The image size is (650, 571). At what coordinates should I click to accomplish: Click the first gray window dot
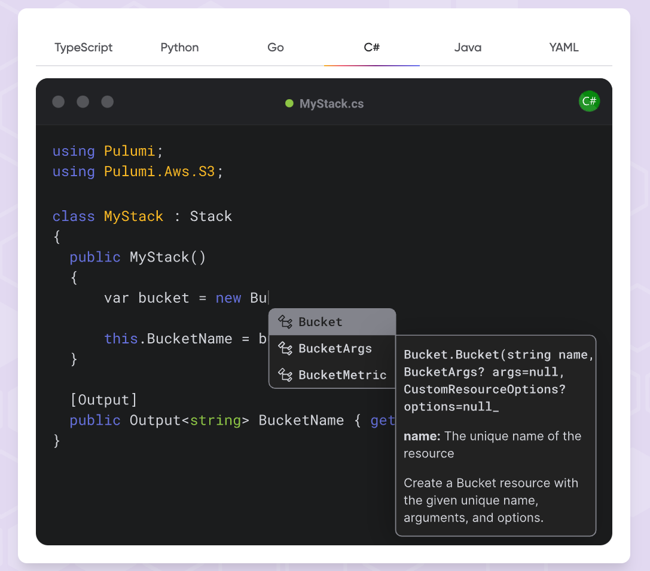point(59,102)
